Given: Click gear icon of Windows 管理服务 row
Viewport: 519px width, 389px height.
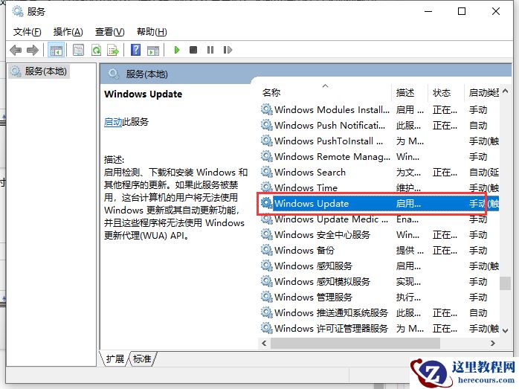Looking at the screenshot, I should (266, 297).
